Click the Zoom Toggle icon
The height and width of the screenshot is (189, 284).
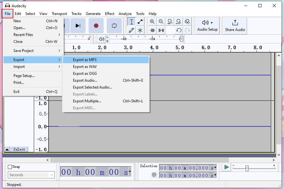[x=187, y=22]
